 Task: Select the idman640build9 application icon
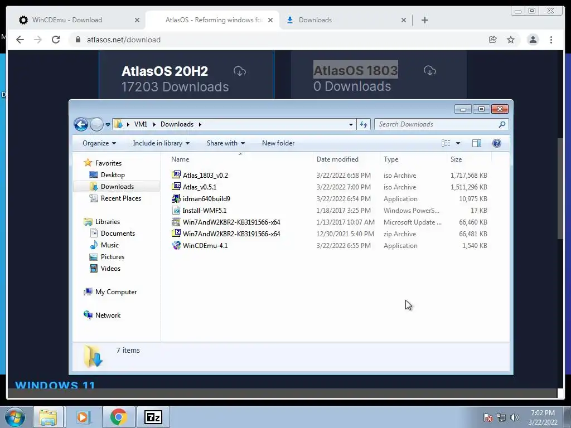(176, 198)
